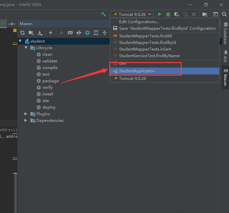Pick the dev configuration entry
The height and width of the screenshot is (213, 229).
164,63
